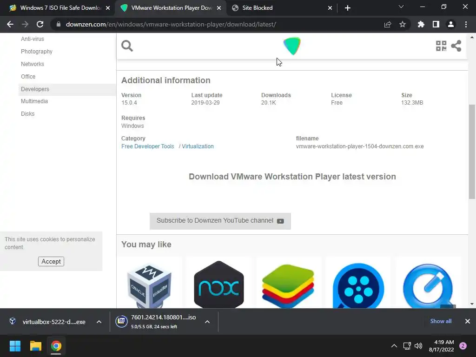Open the Extensions puzzle icon
The width and height of the screenshot is (476, 357).
[421, 24]
